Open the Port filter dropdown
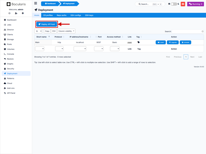206x154 pixels. pyautogui.click(x=99, y=49)
